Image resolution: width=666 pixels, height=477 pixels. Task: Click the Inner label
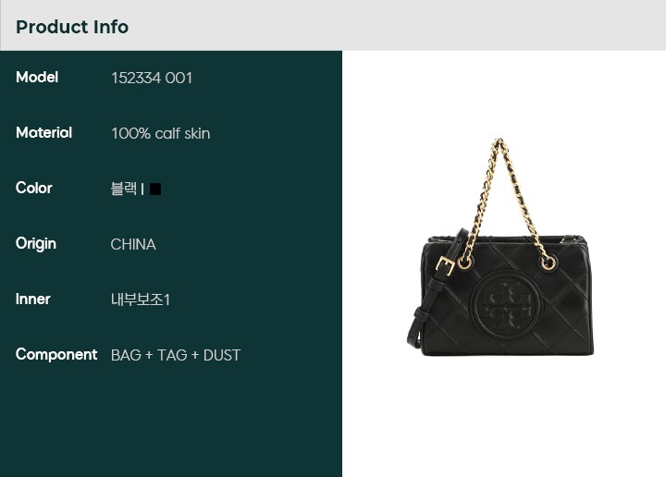point(33,299)
